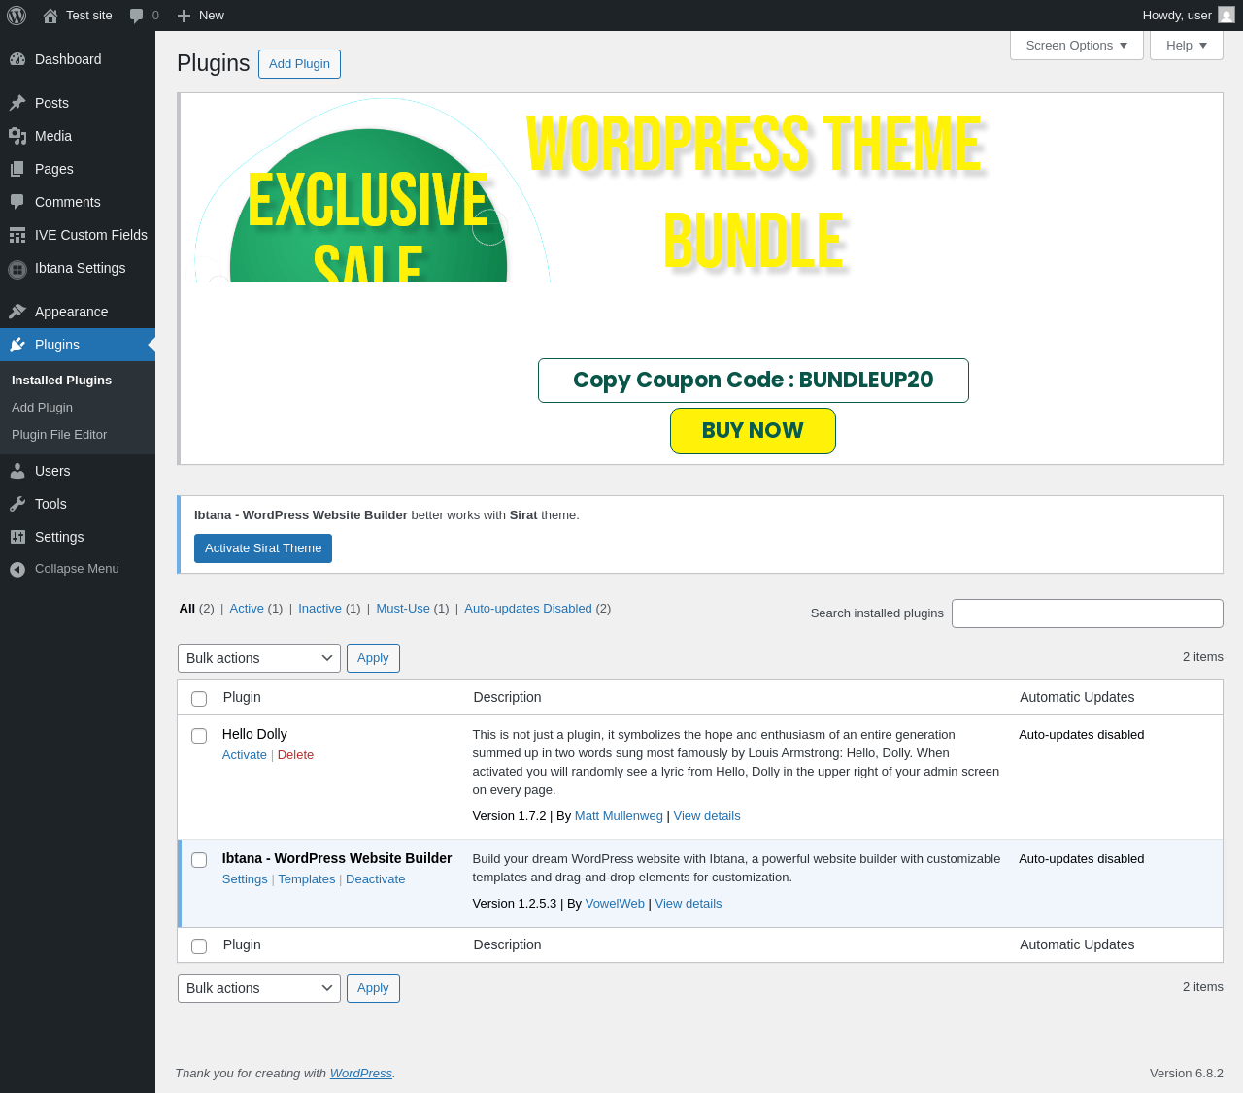Open the WordPress footer link

tap(361, 1074)
